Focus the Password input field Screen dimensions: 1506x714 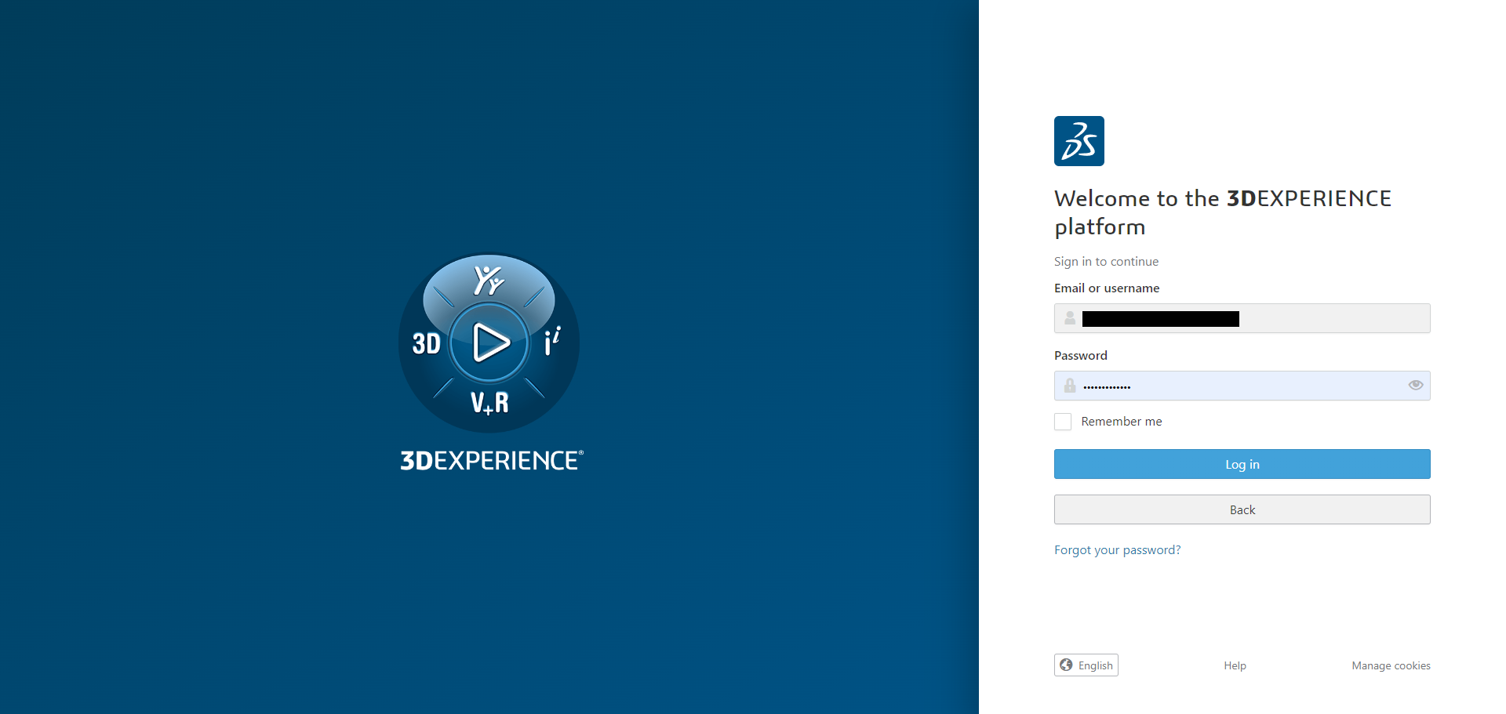(1242, 386)
